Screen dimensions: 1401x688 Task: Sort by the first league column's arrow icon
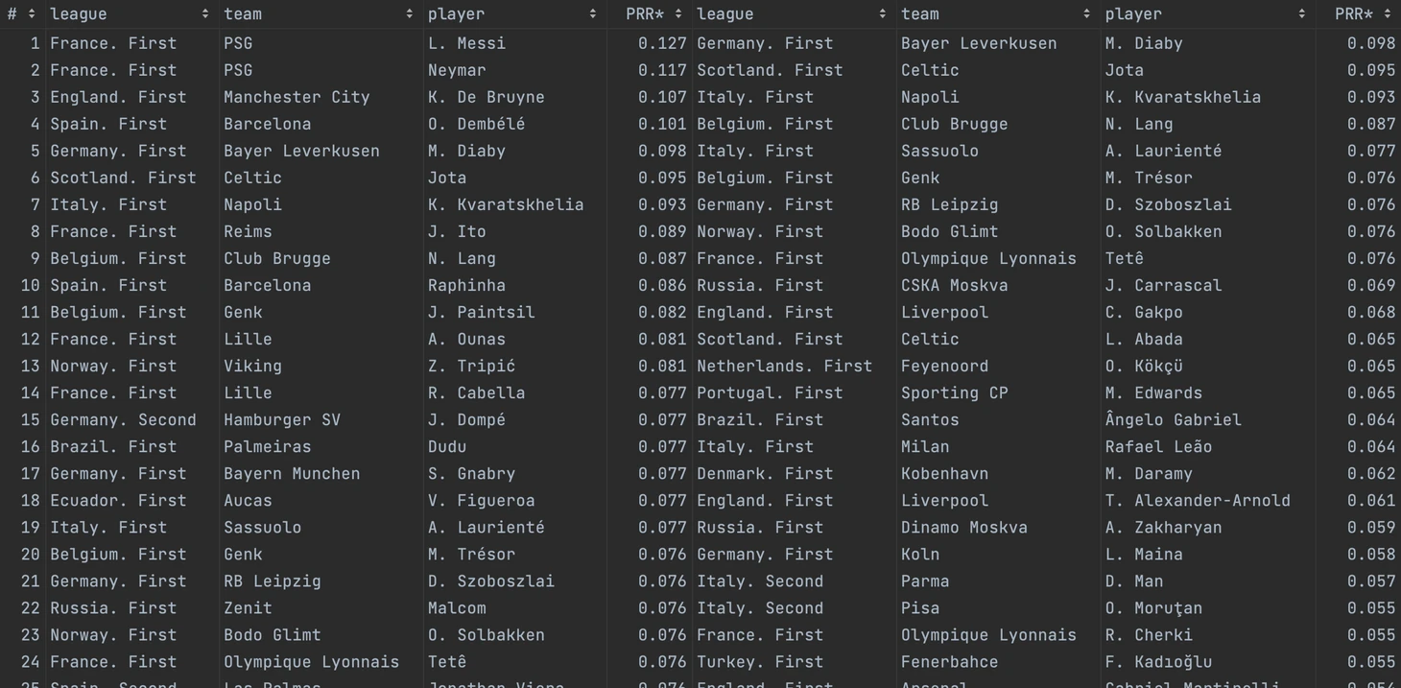point(205,14)
